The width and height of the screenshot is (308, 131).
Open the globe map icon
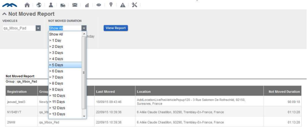click(x=39, y=5)
